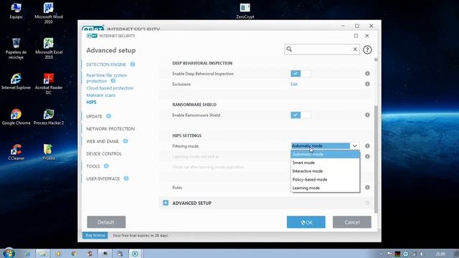Click the Buy license button

95,235
